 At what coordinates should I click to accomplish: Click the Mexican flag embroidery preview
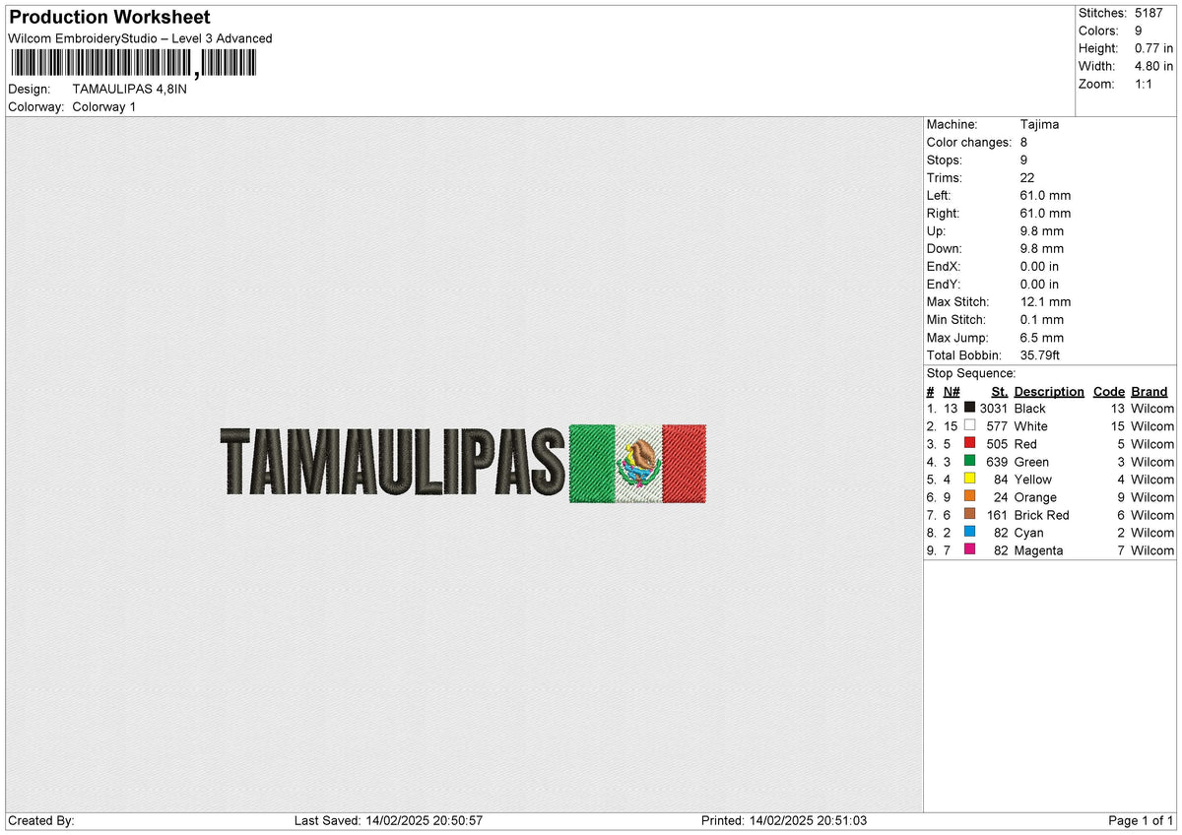pyautogui.click(x=638, y=463)
